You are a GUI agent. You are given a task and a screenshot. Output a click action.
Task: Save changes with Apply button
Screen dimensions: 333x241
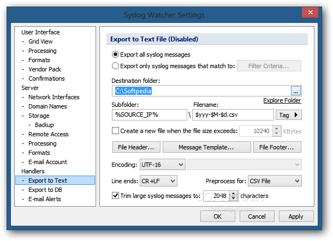tap(296, 216)
